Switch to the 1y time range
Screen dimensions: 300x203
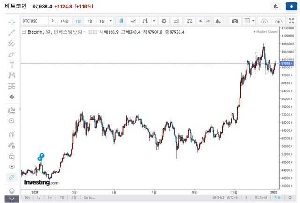(38, 198)
